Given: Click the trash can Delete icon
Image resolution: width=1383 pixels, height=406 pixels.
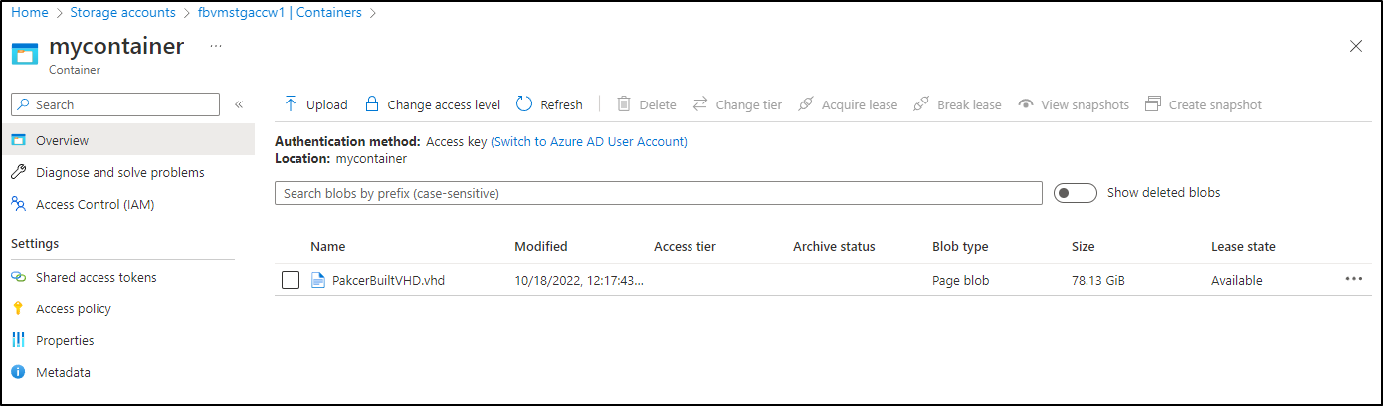Looking at the screenshot, I should 624,104.
